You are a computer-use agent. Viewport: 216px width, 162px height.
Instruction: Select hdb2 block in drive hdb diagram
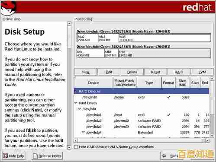click(x=111, y=53)
